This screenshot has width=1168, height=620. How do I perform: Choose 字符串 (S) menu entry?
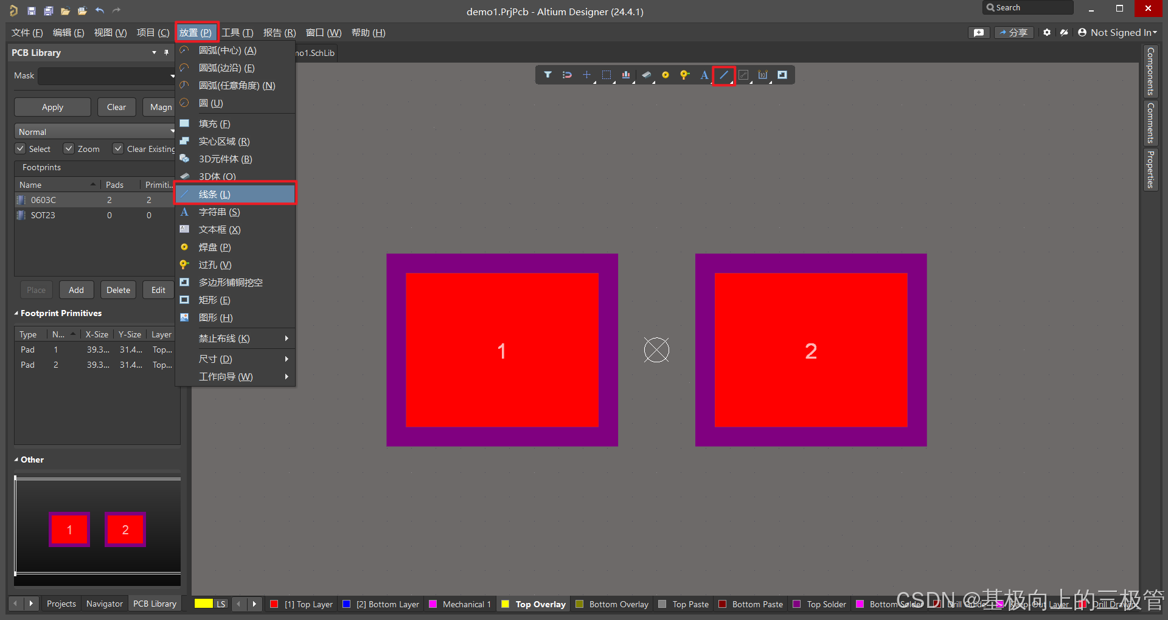pyautogui.click(x=235, y=212)
